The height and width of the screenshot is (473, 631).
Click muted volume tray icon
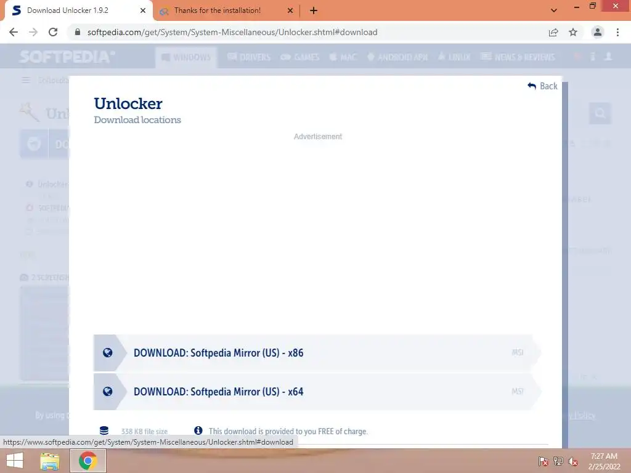(573, 461)
